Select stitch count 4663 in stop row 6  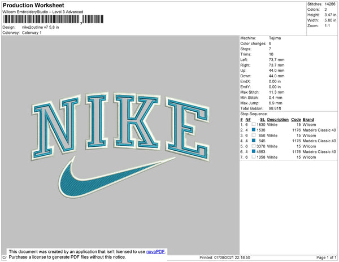click(x=260, y=152)
